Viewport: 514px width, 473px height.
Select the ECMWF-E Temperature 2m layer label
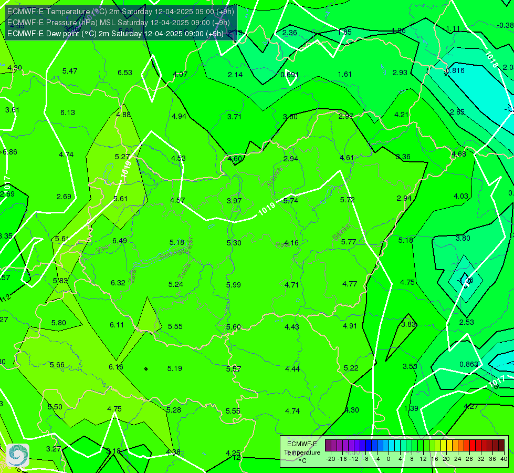click(x=121, y=12)
